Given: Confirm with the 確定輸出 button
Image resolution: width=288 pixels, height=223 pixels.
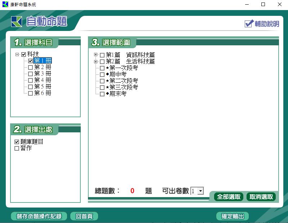Looking at the screenshot, I should point(232,216).
